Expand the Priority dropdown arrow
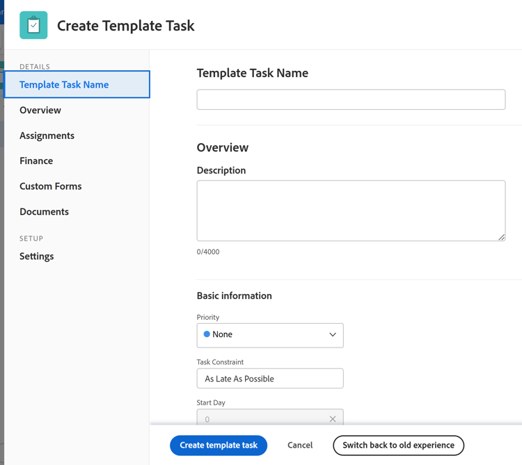Image resolution: width=522 pixels, height=465 pixels. point(332,335)
